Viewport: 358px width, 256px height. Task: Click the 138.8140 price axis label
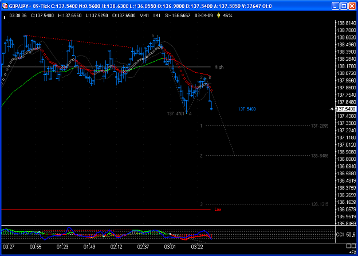[347, 23]
